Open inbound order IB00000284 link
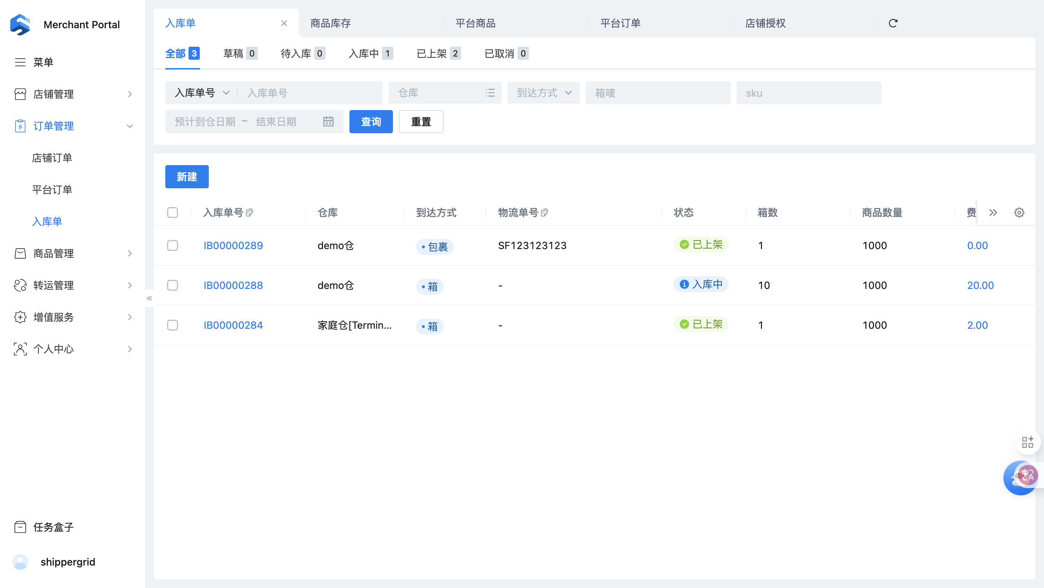The height and width of the screenshot is (588, 1044). [x=233, y=325]
